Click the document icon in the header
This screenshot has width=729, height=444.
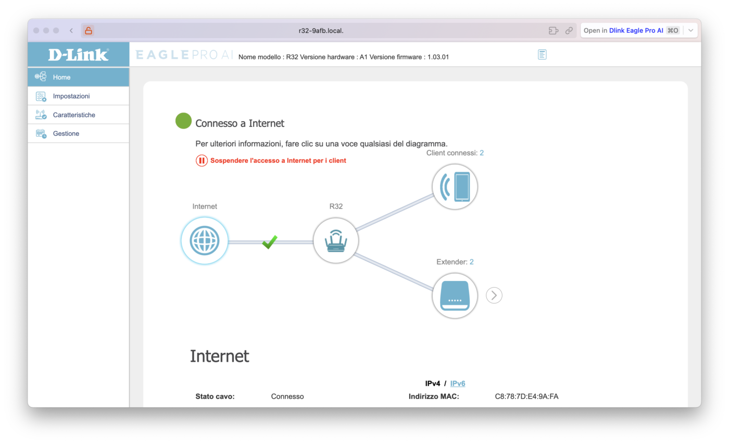pos(542,55)
